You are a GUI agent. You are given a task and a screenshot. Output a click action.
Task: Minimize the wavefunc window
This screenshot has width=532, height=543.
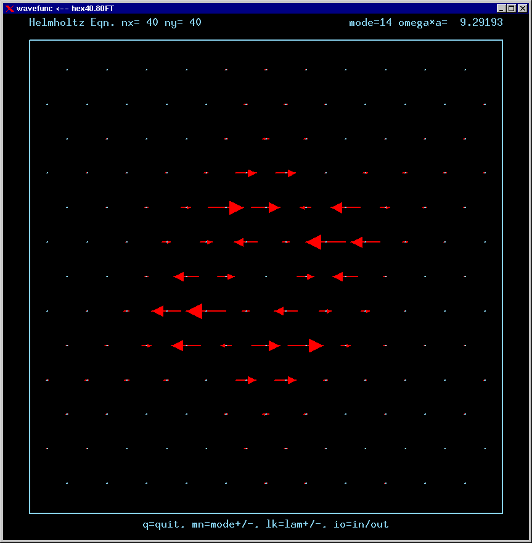[x=501, y=8]
